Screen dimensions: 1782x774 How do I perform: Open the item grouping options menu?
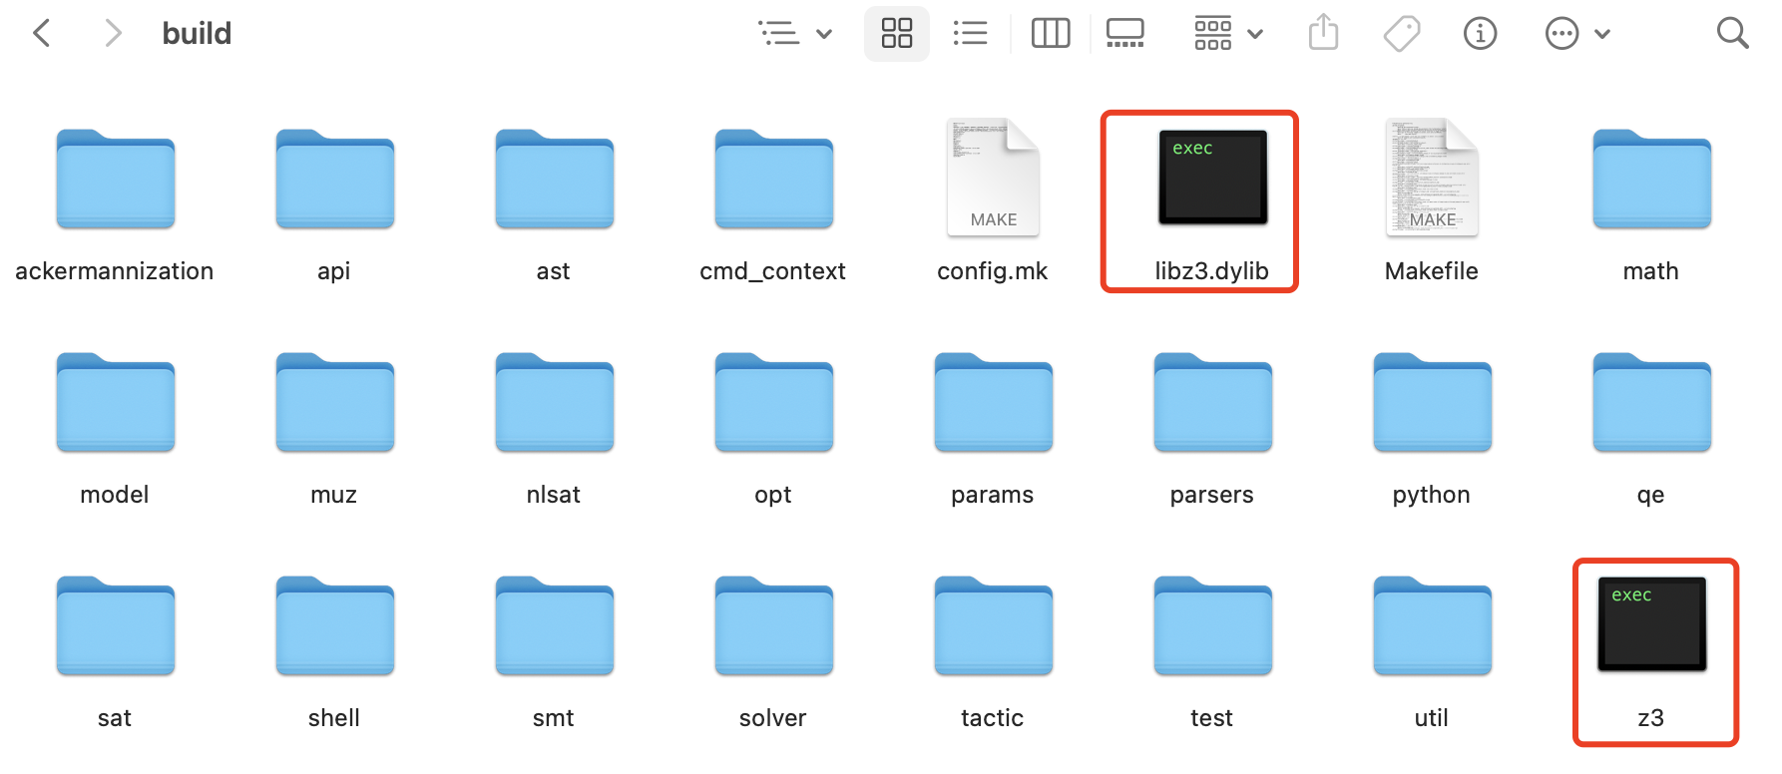pyautogui.click(x=795, y=33)
